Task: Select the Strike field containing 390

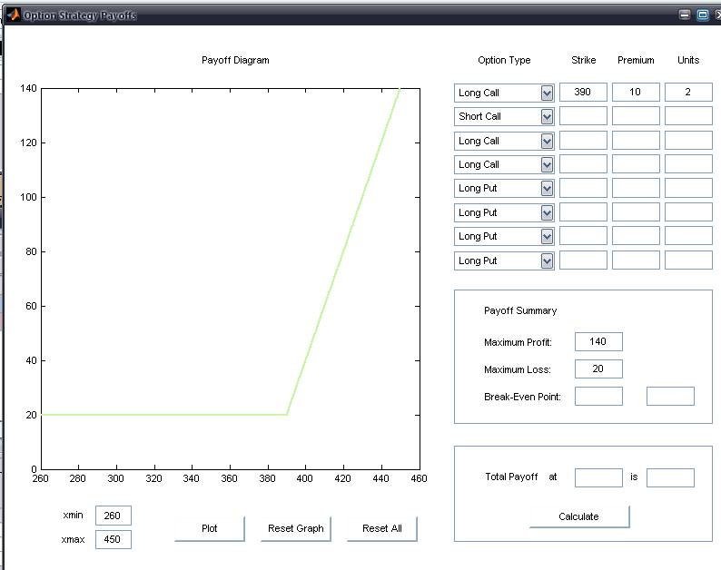Action: click(x=583, y=92)
